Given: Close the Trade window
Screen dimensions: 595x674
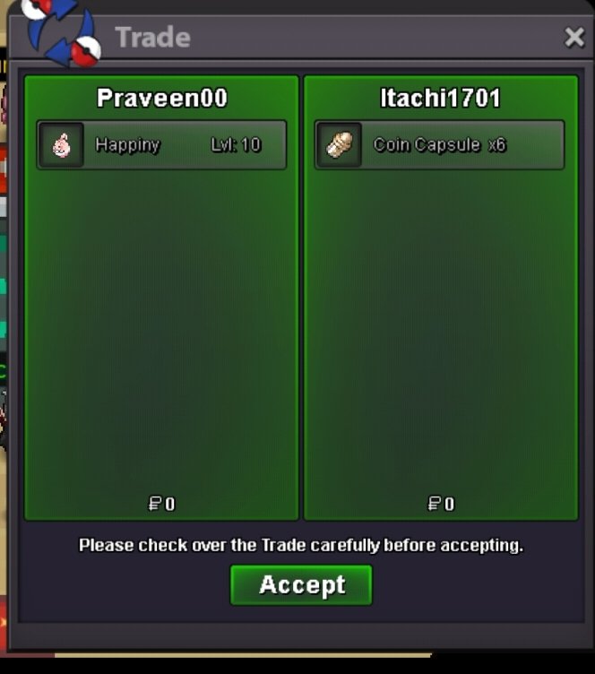Looking at the screenshot, I should pyautogui.click(x=574, y=37).
